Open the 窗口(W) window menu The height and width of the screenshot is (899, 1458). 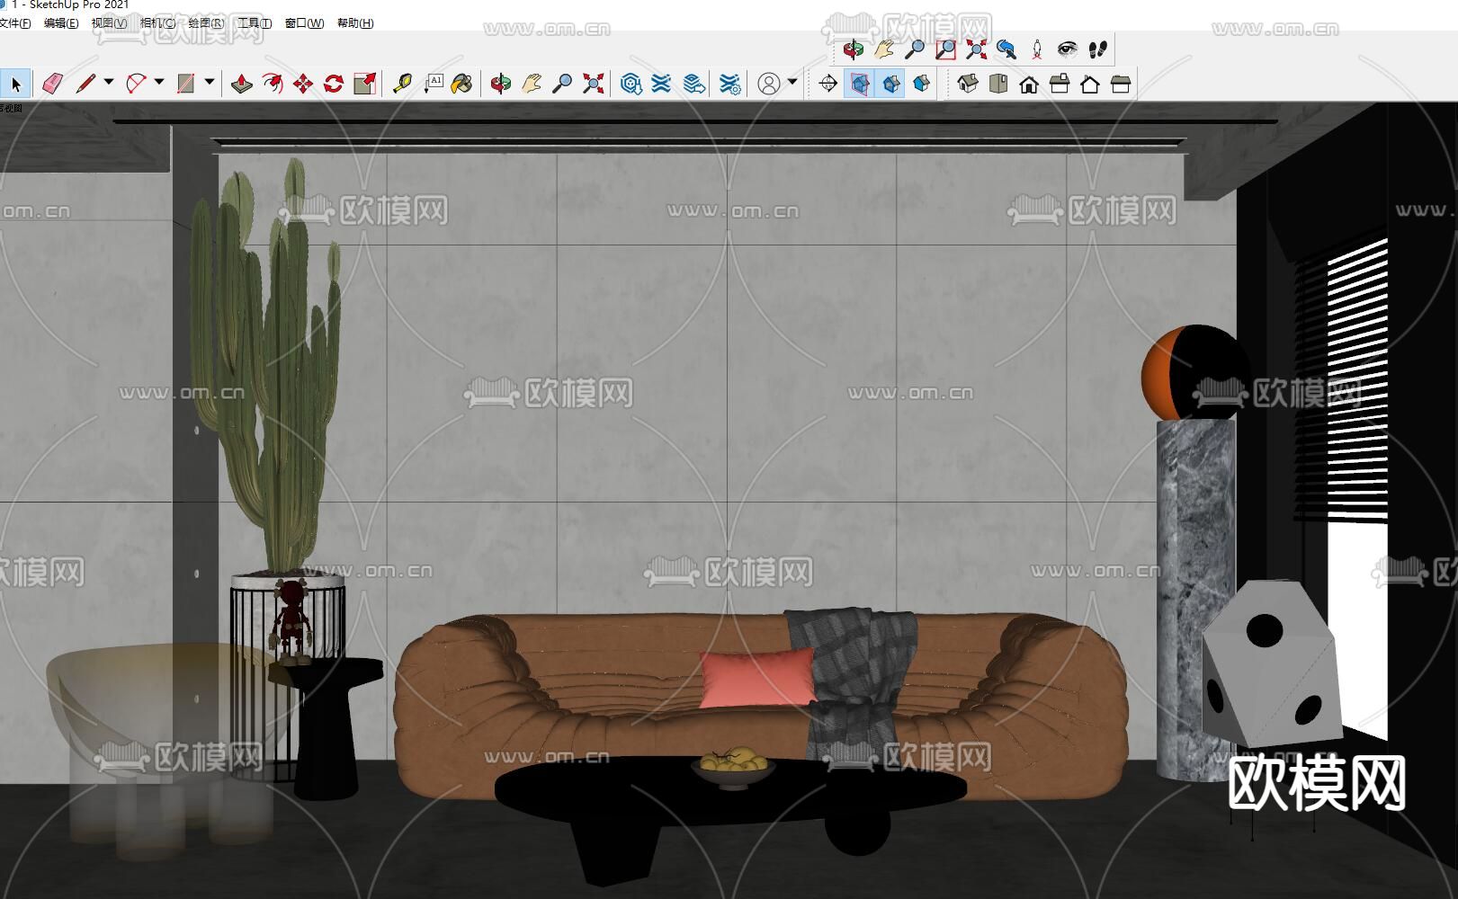(304, 23)
